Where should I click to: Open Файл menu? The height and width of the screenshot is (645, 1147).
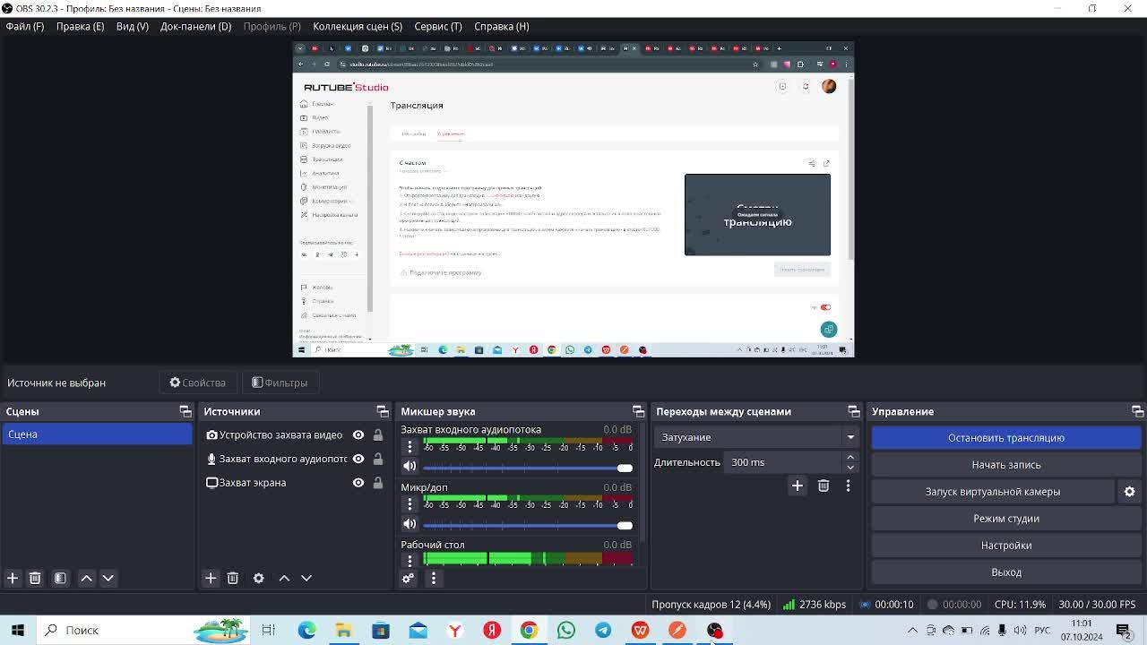(25, 26)
